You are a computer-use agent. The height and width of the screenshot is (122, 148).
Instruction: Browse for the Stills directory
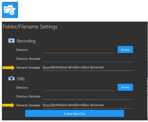point(125,87)
